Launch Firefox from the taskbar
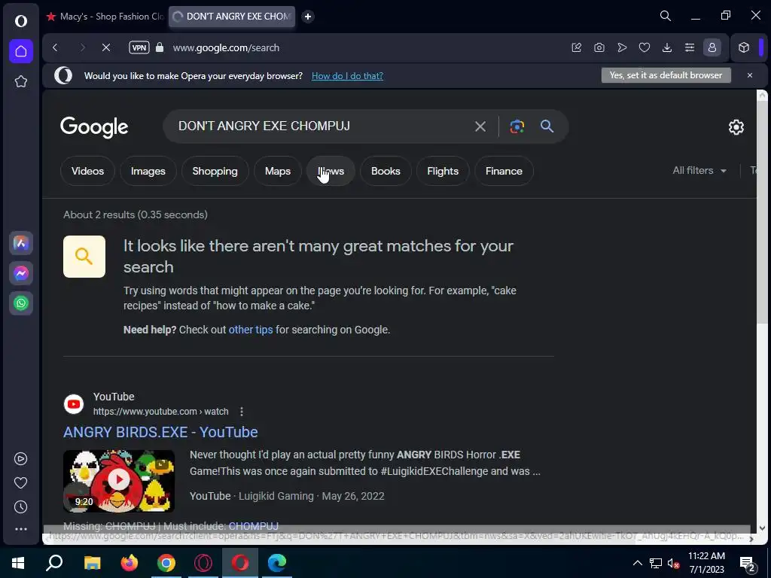The width and height of the screenshot is (771, 578). point(130,563)
